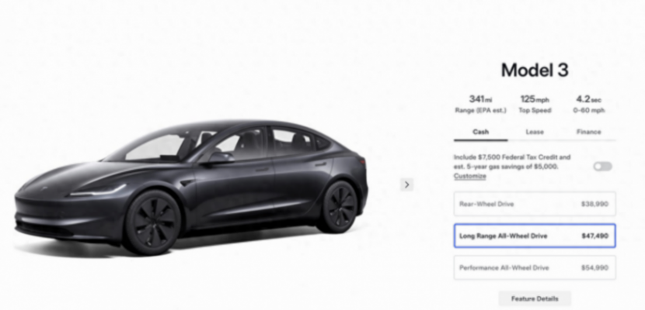The height and width of the screenshot is (310, 645).
Task: Click the 4.2 sec acceleration stat
Action: pyautogui.click(x=588, y=104)
